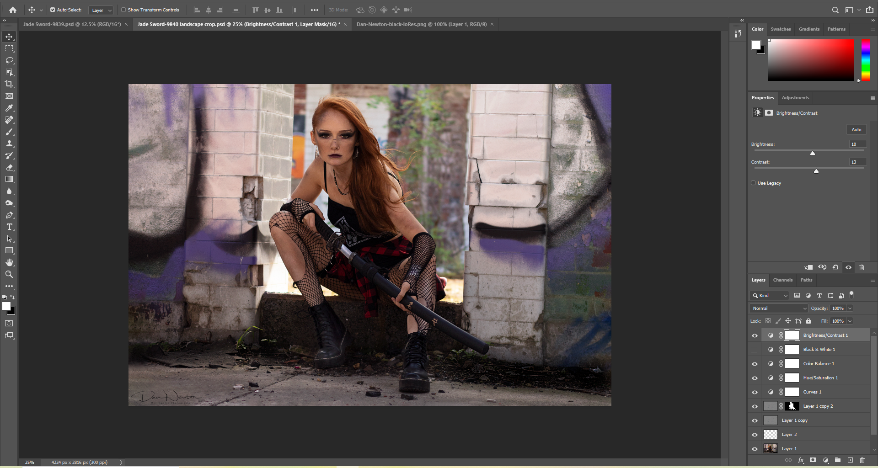Create new fill or adjustment layer icon

pos(825,460)
